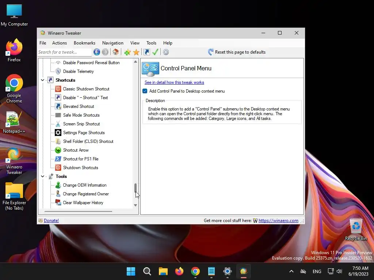Collapse the Tools tree category
Image resolution: width=374 pixels, height=280 pixels.
click(x=42, y=176)
